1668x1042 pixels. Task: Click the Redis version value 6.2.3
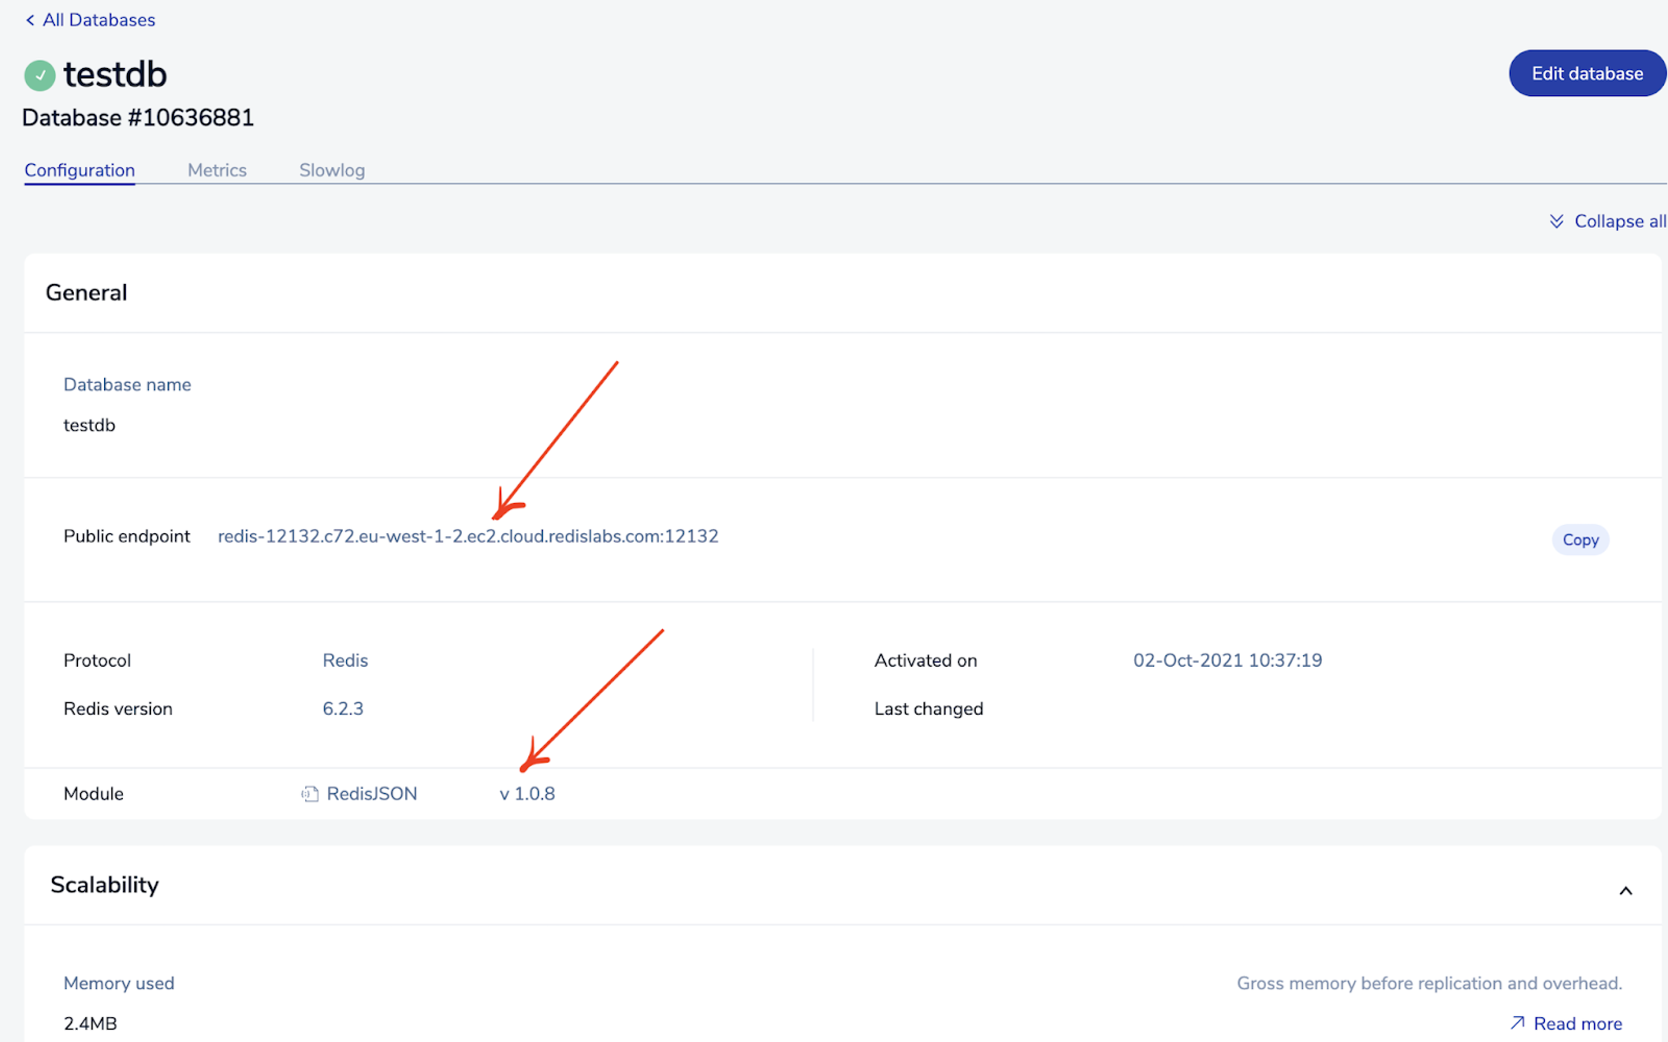[x=343, y=708]
